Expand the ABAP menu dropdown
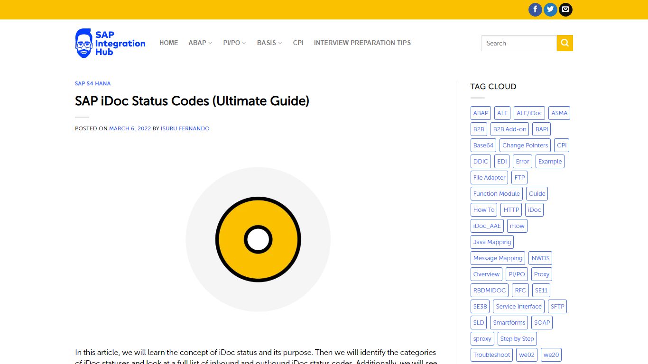This screenshot has width=648, height=364. 200,43
